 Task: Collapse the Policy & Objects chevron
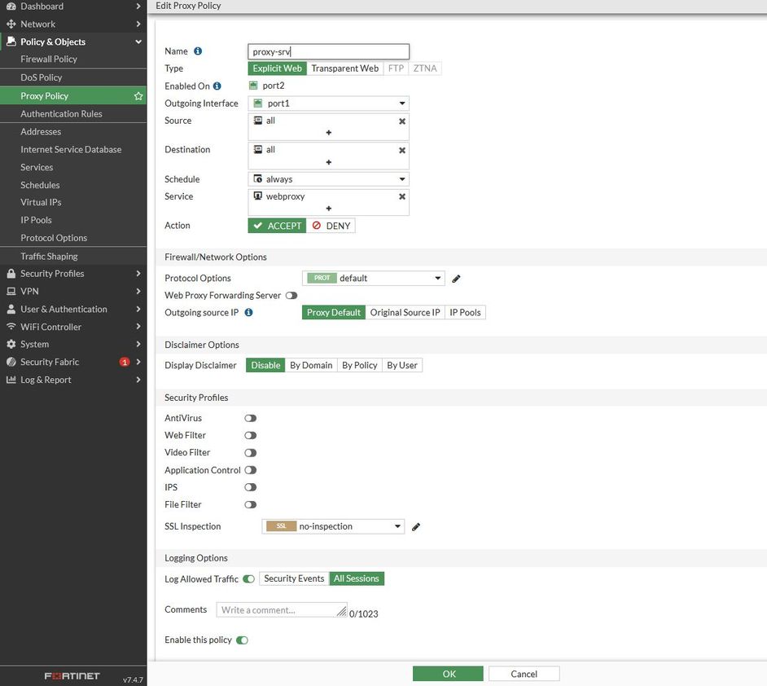click(138, 42)
